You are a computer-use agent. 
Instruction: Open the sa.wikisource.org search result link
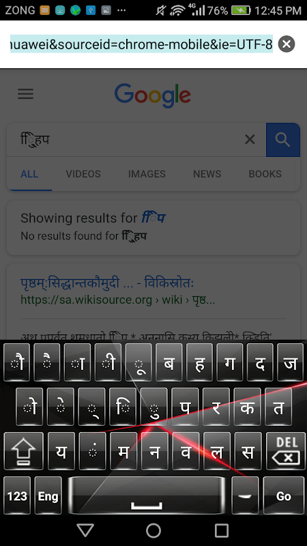107,283
